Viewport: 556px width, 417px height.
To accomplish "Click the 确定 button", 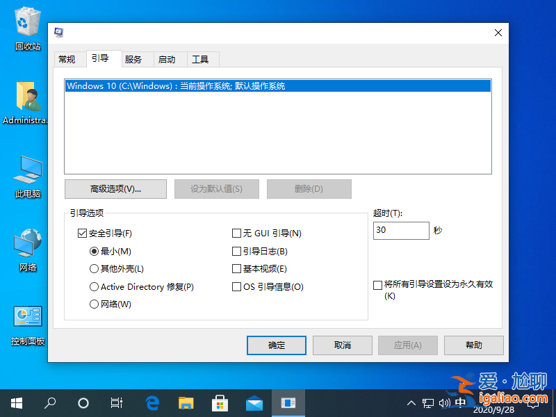I will tap(276, 345).
